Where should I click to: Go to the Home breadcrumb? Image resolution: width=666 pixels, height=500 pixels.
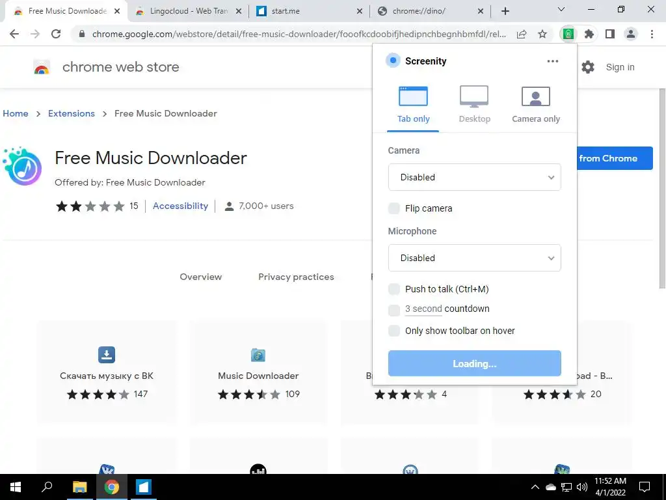16,113
